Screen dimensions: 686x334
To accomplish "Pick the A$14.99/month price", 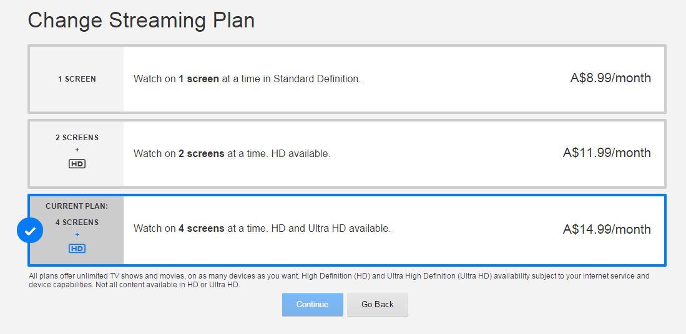I will coord(606,229).
